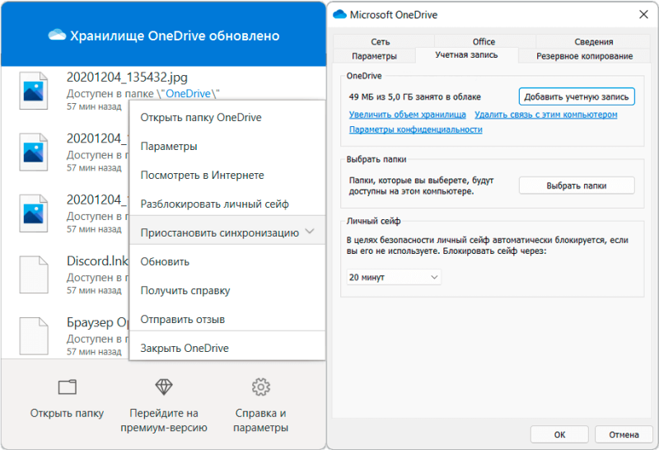Screen dimensions: 659x450
Task: Open the 20 минут lock timeout dropdown
Action: tap(394, 277)
